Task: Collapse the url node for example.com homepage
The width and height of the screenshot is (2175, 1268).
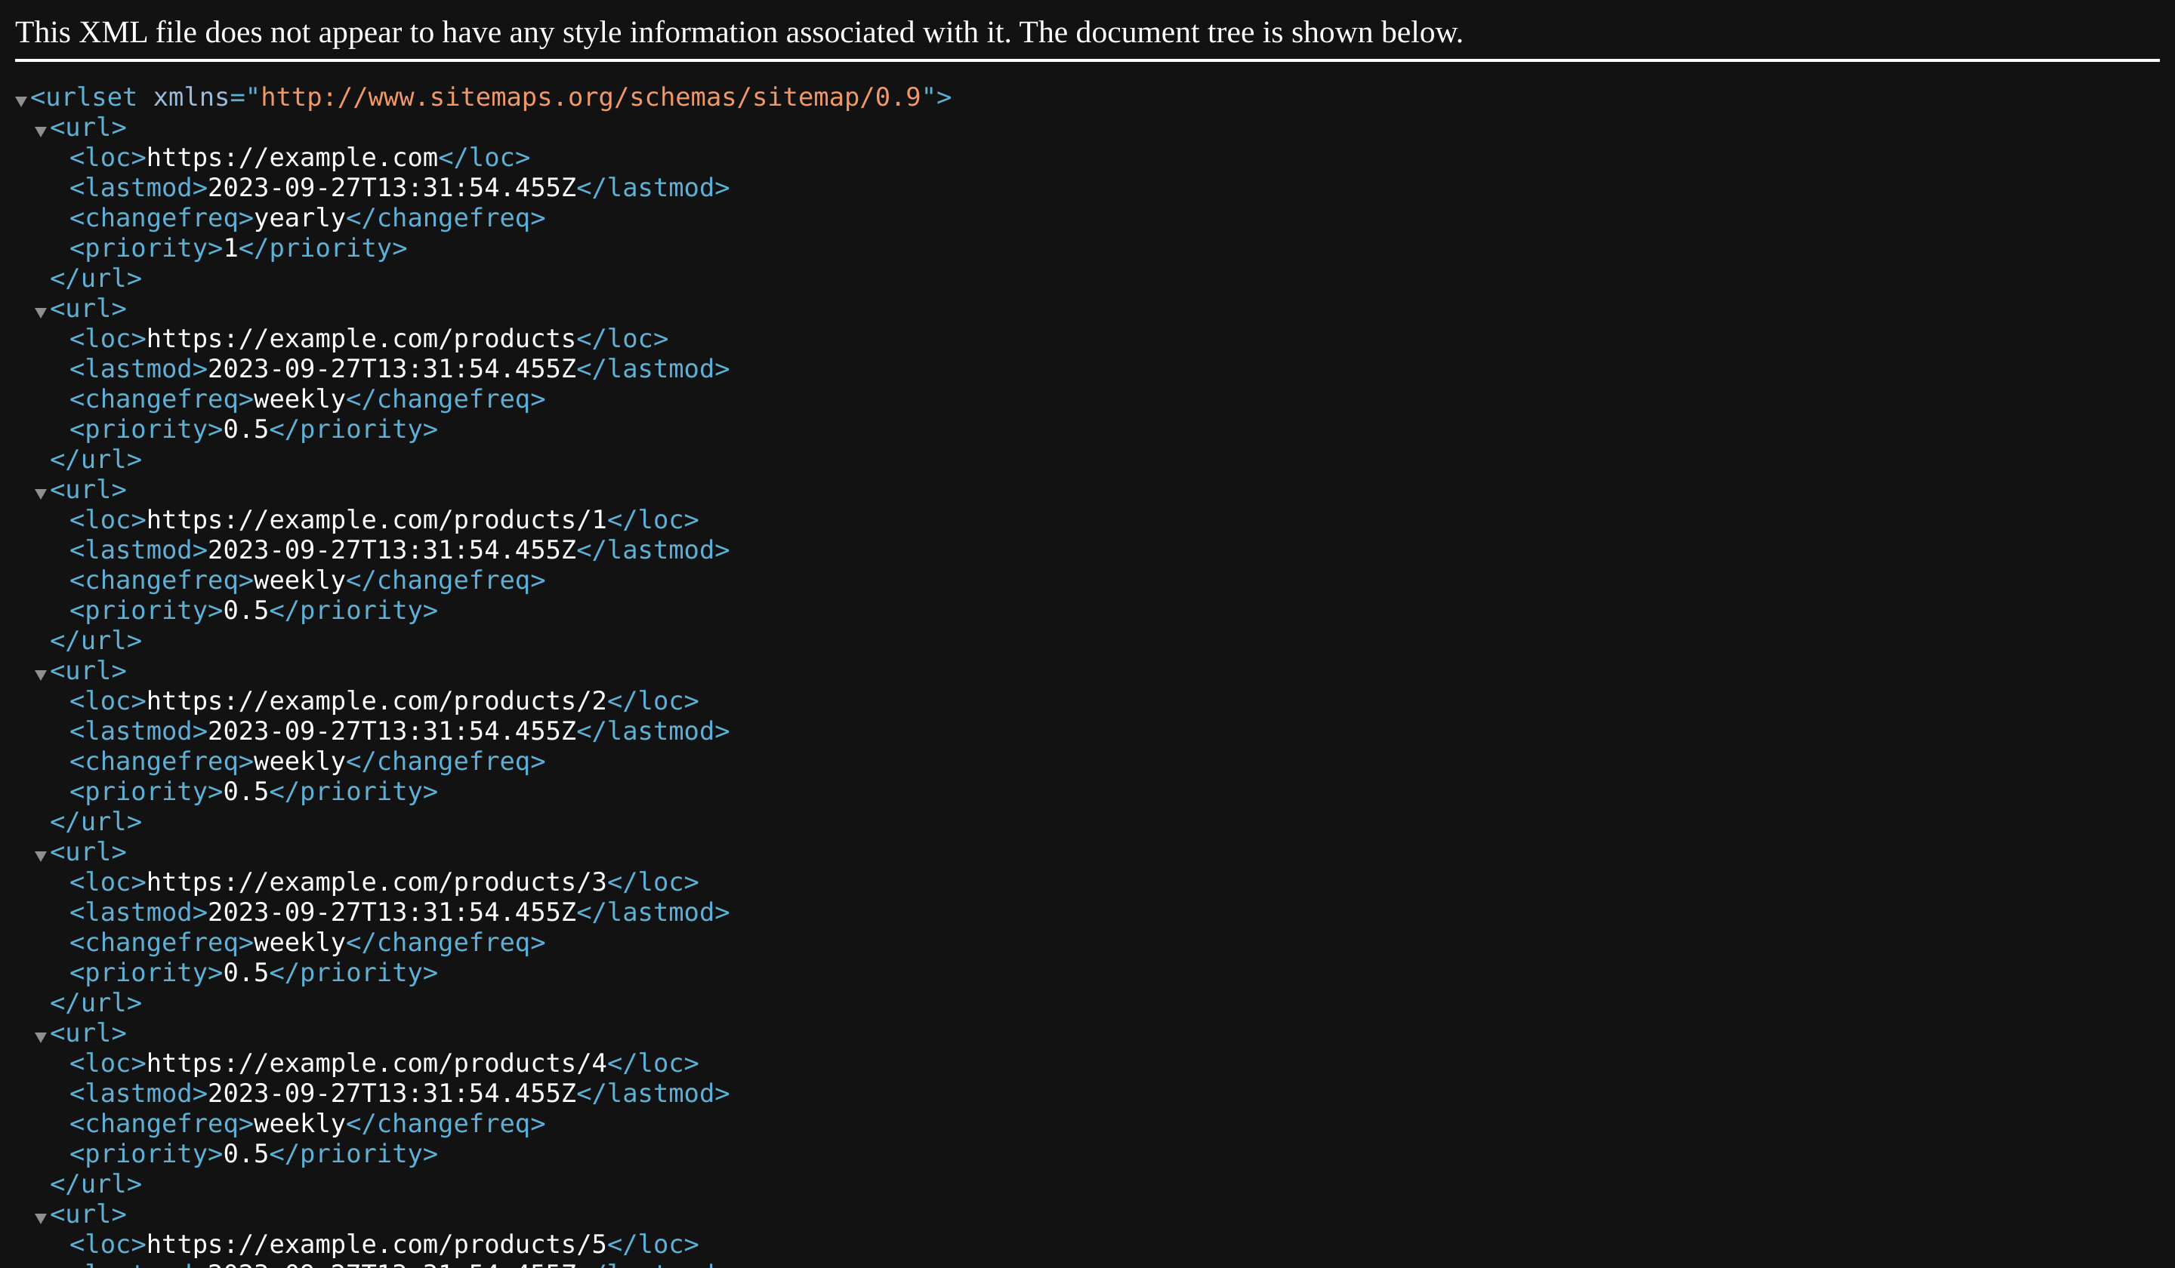Action: pos(41,131)
